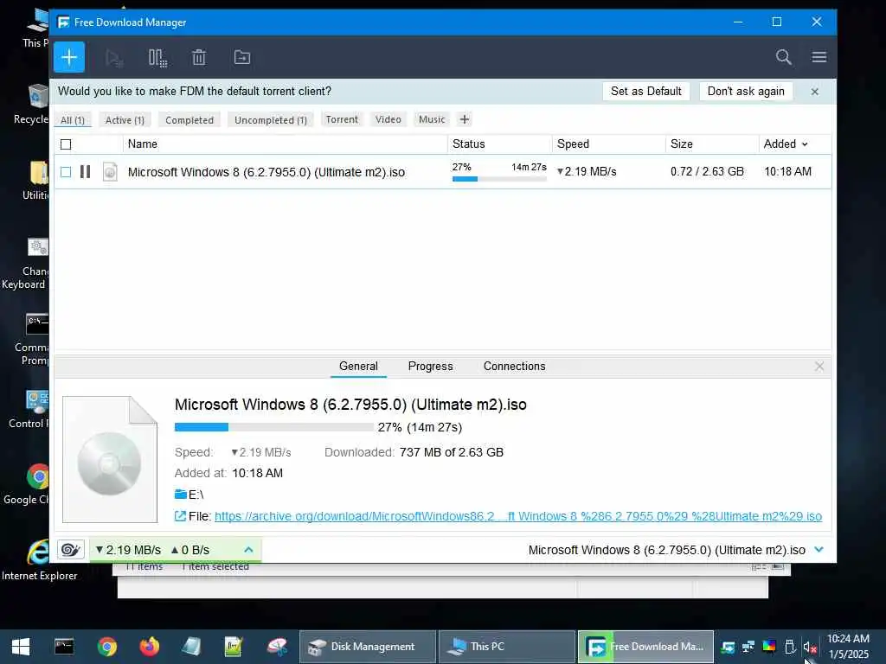The width and height of the screenshot is (886, 664).
Task: Switch to Disk Management taskbar window
Action: 367,647
